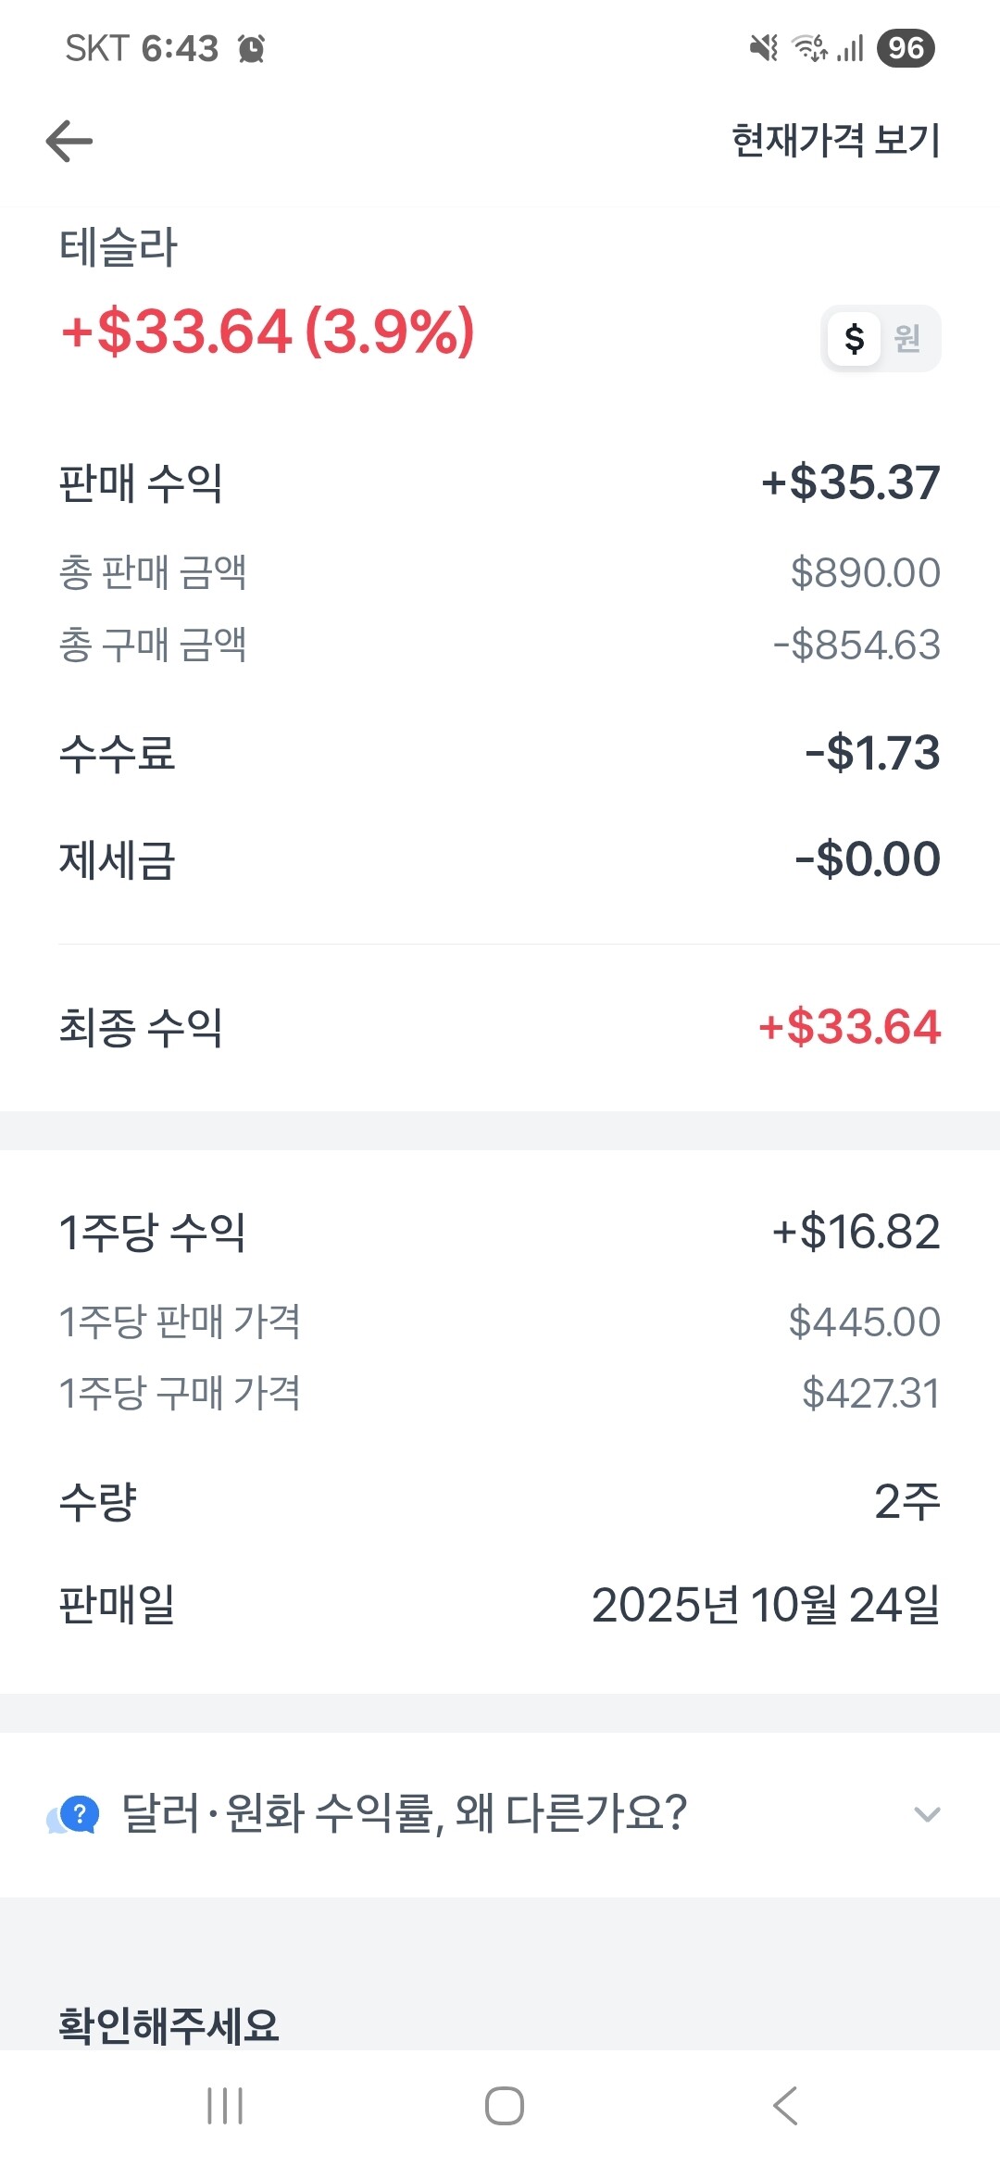Tap the back arrow at the top

pyautogui.click(x=69, y=142)
